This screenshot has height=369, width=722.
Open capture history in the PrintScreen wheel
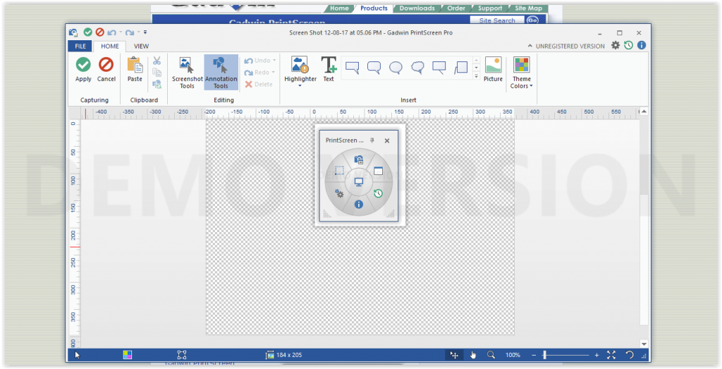(378, 193)
